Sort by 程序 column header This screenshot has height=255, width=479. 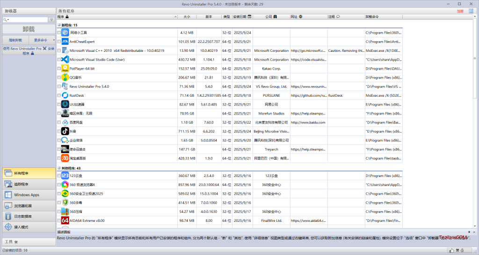point(117,17)
